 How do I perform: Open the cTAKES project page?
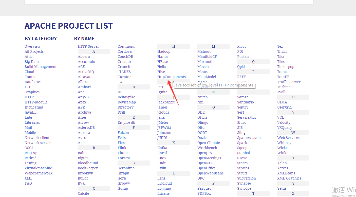(x=124, y=72)
